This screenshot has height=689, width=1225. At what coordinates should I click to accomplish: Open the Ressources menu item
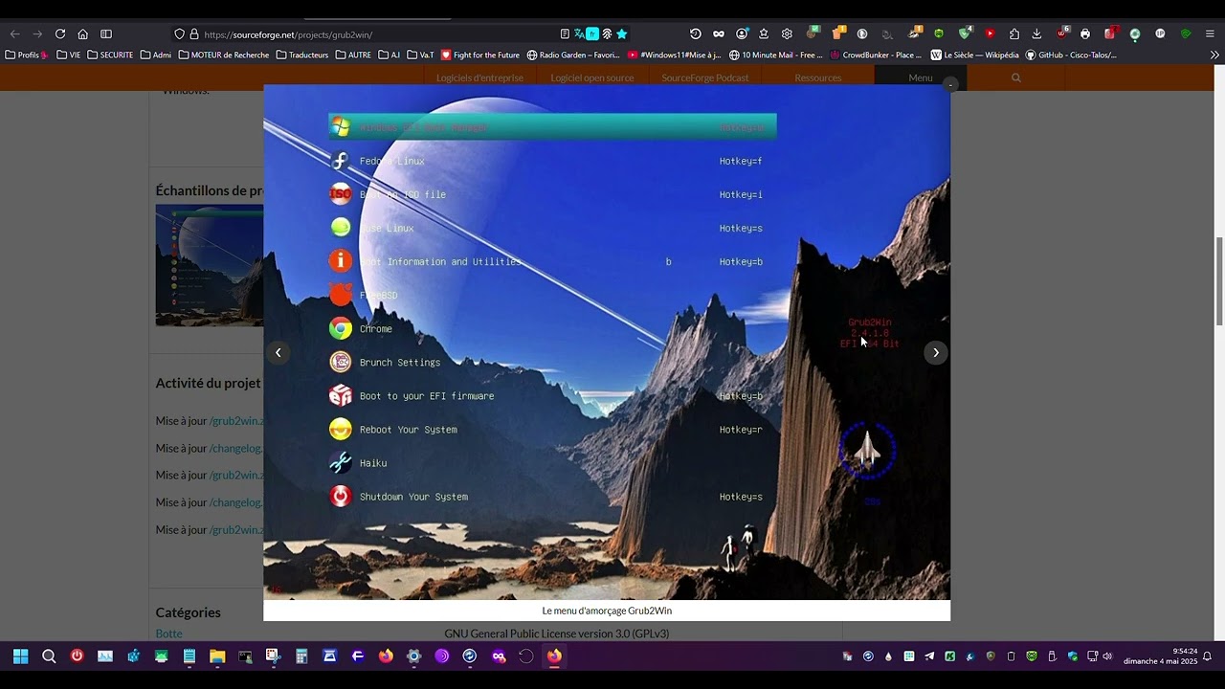click(x=818, y=78)
